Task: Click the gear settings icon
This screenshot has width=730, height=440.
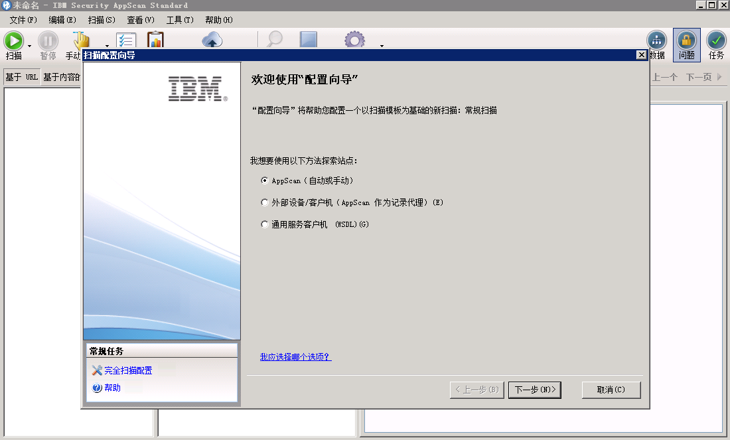Action: 354,40
